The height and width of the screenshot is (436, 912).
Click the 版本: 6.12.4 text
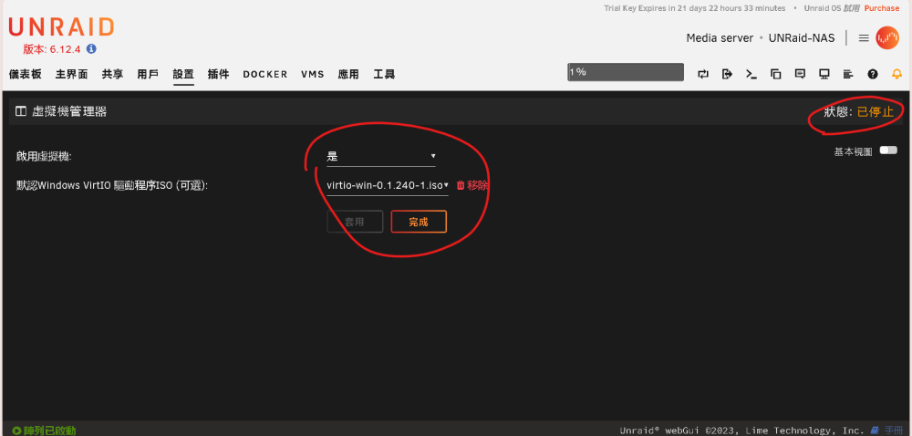(52, 49)
